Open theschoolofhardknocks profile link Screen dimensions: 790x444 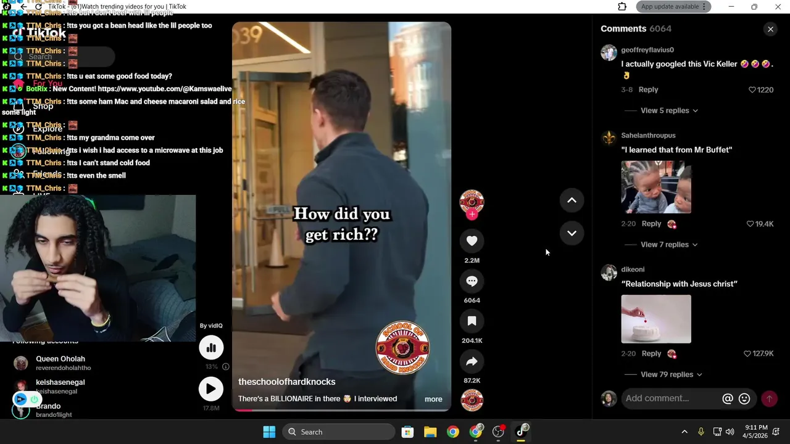(287, 382)
